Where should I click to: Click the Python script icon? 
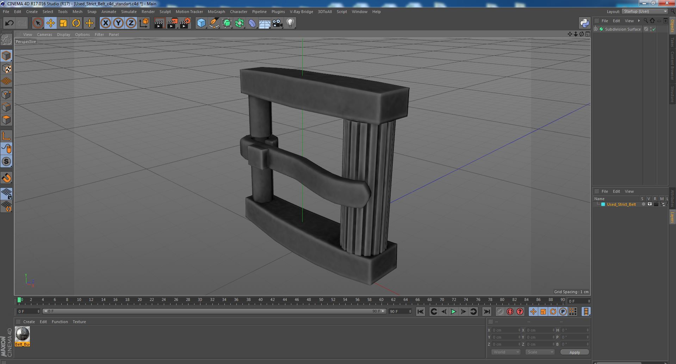coord(585,23)
